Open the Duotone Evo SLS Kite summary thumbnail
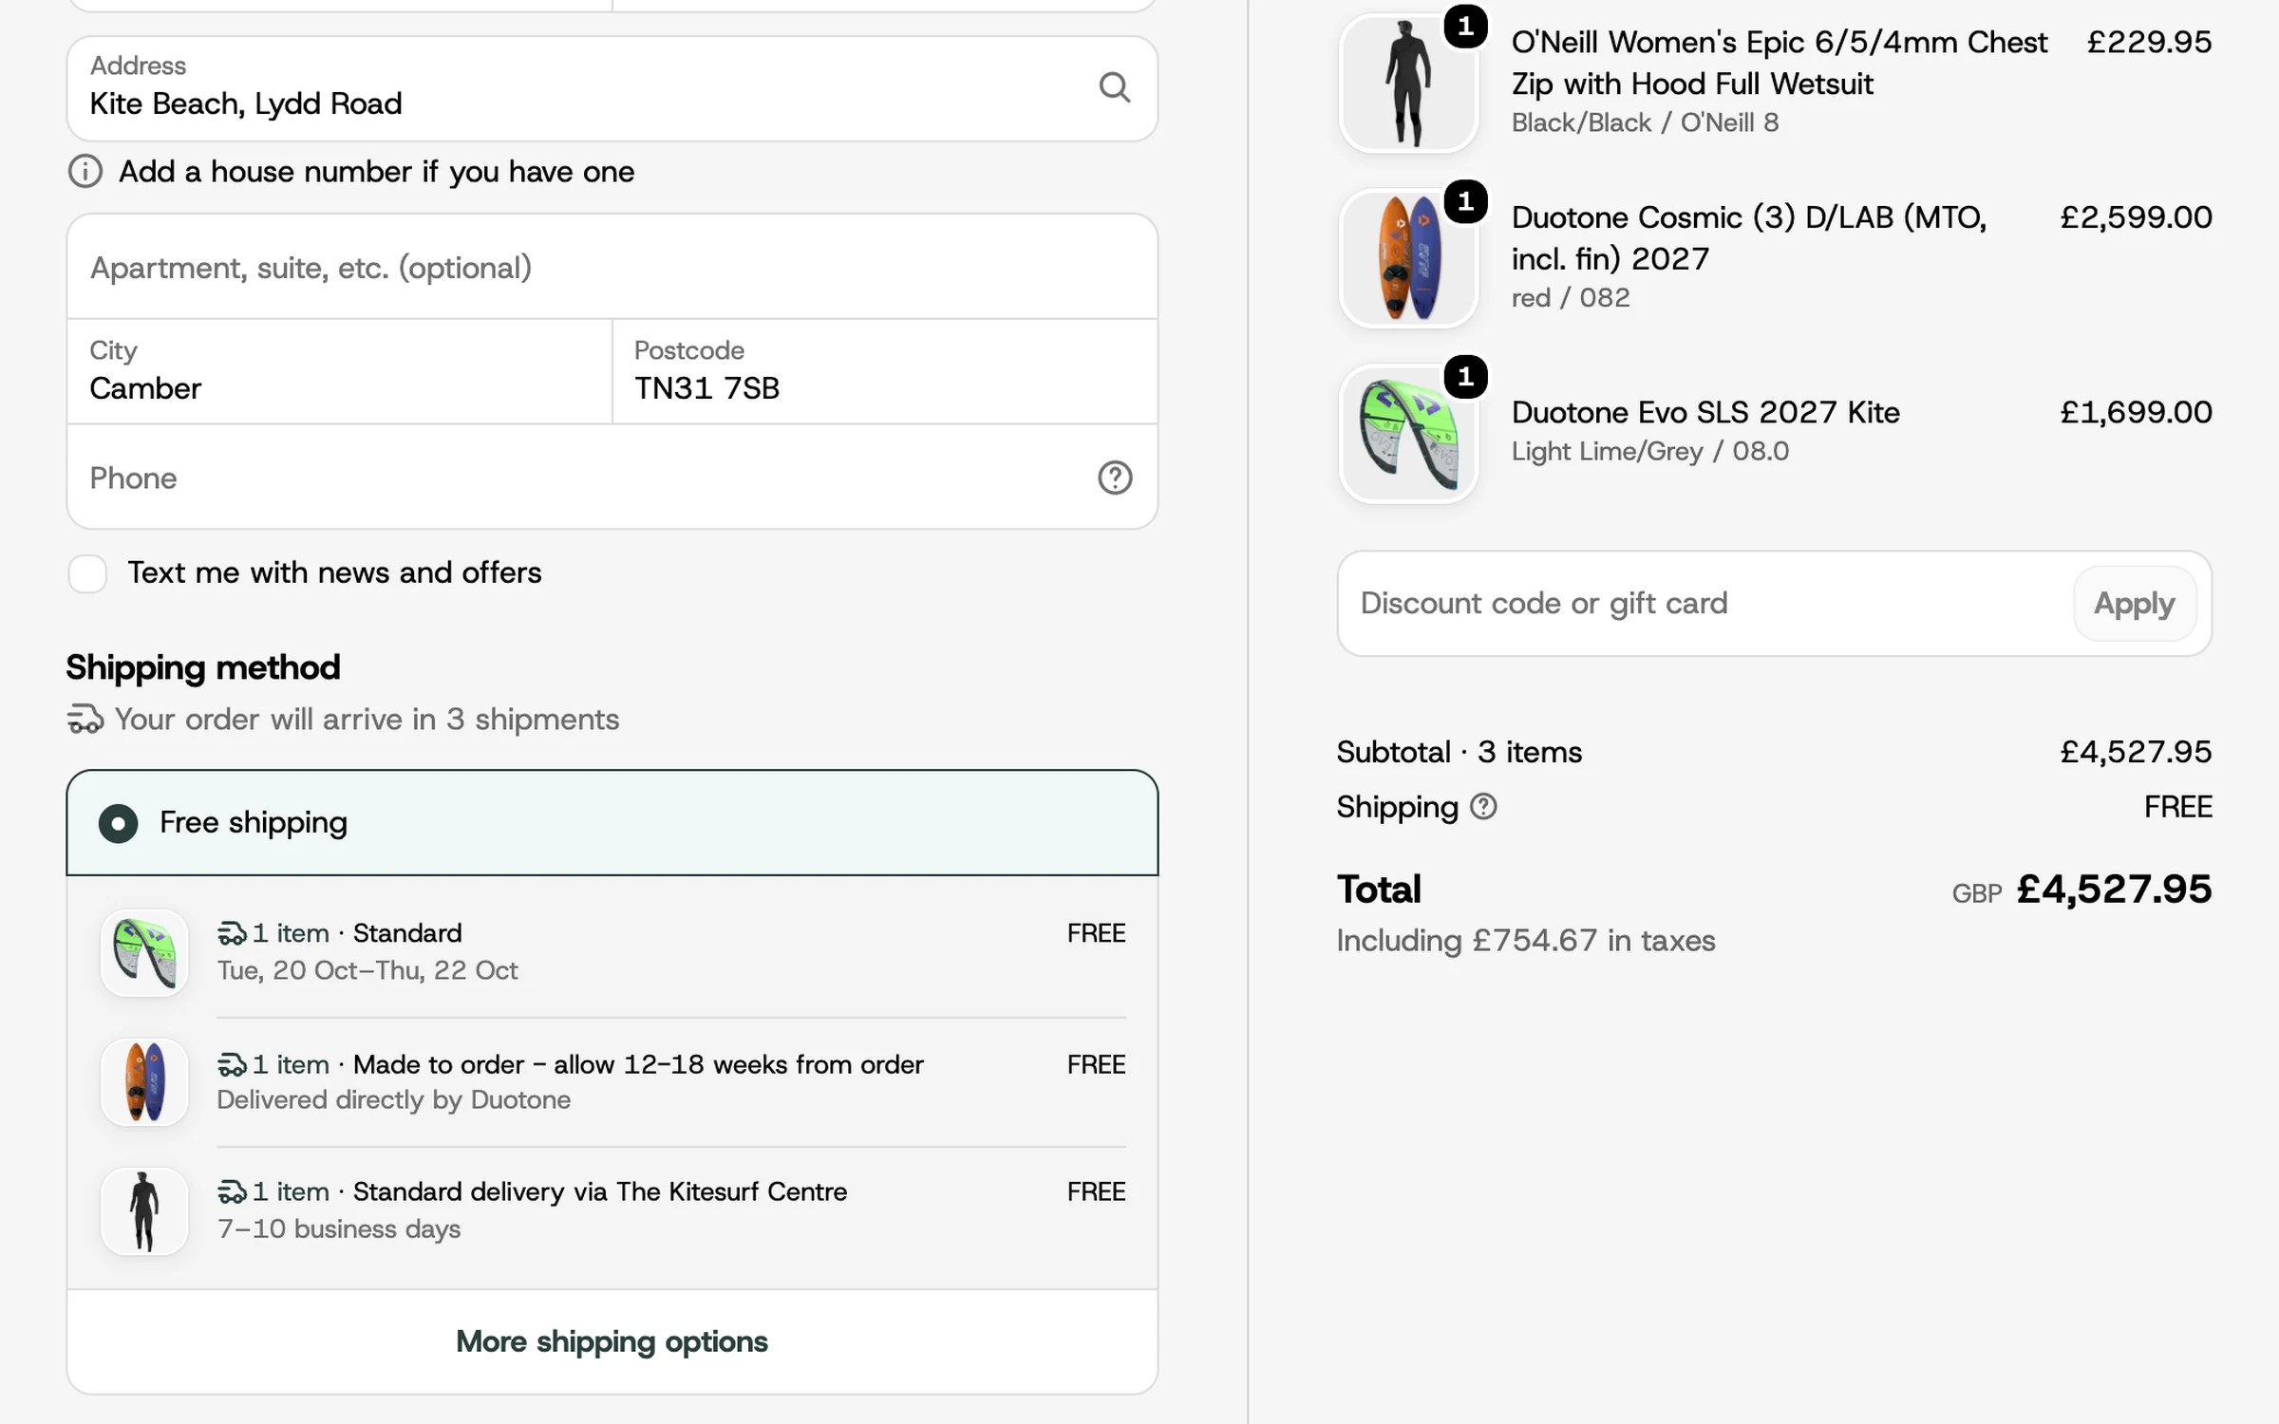Viewport: 2279px width, 1424px height. coord(1408,434)
